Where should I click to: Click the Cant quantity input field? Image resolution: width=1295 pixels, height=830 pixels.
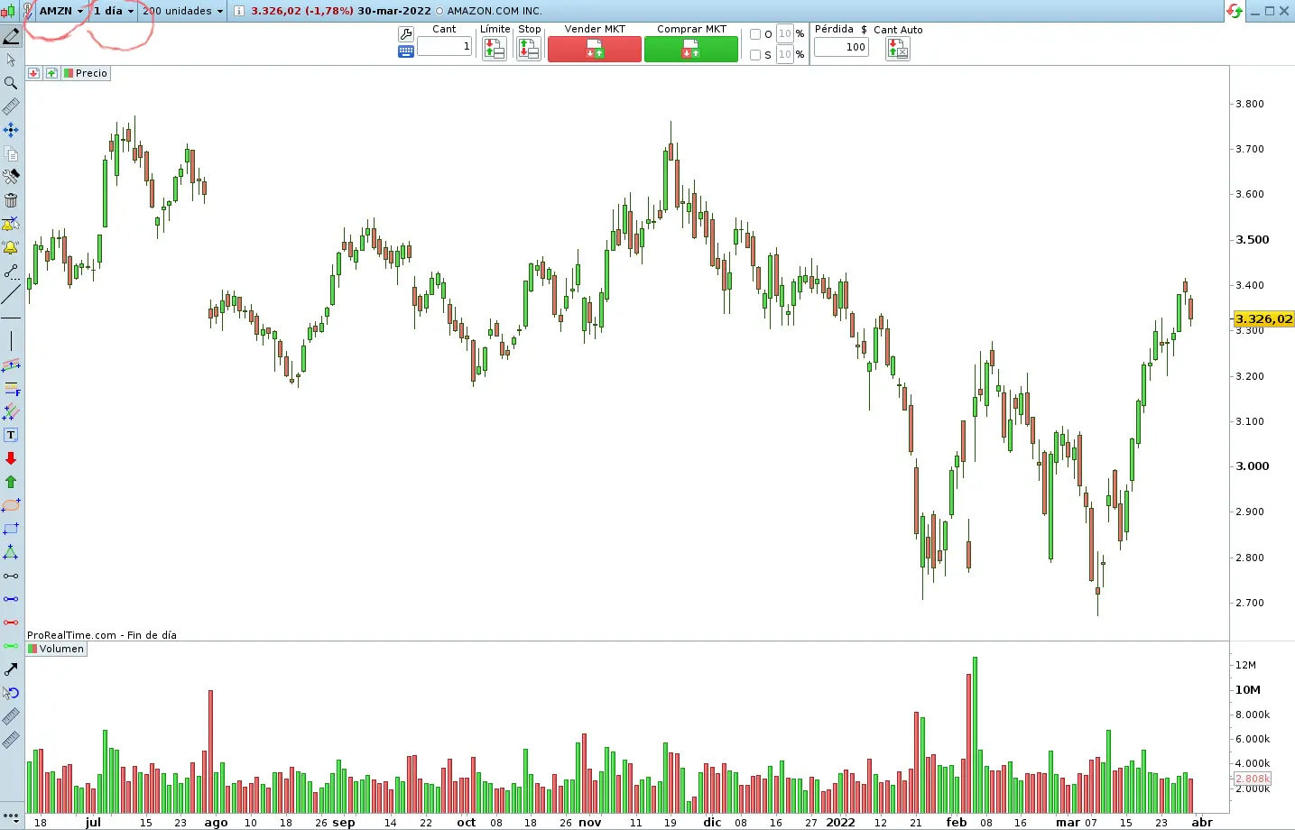tap(444, 47)
